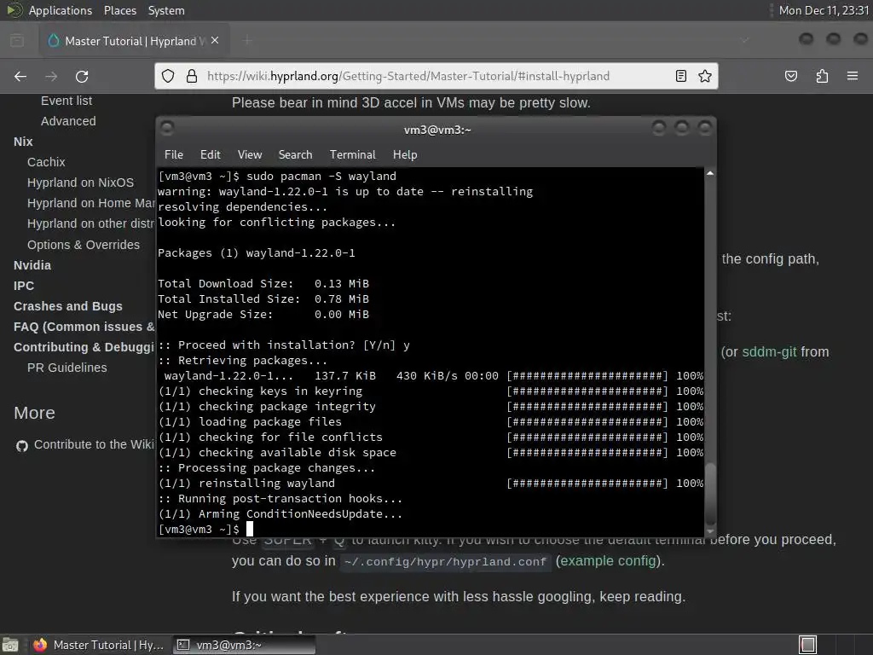
Task: Open the terminal's Edit menu
Action: coord(211,155)
